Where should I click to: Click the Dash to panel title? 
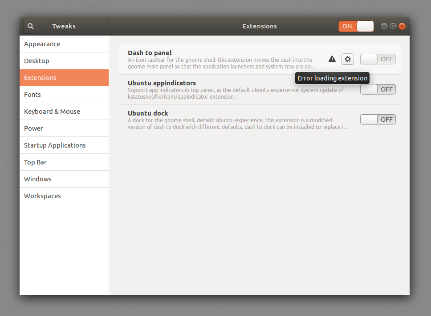coord(150,52)
